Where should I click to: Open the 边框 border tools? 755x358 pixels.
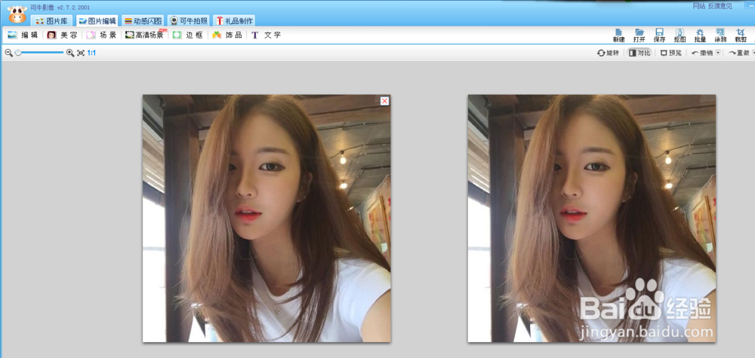click(188, 35)
